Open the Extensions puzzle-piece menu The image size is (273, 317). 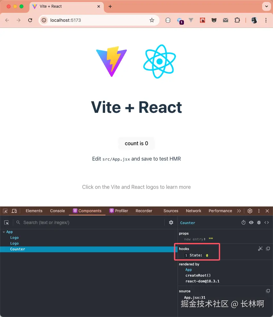[x=237, y=20]
